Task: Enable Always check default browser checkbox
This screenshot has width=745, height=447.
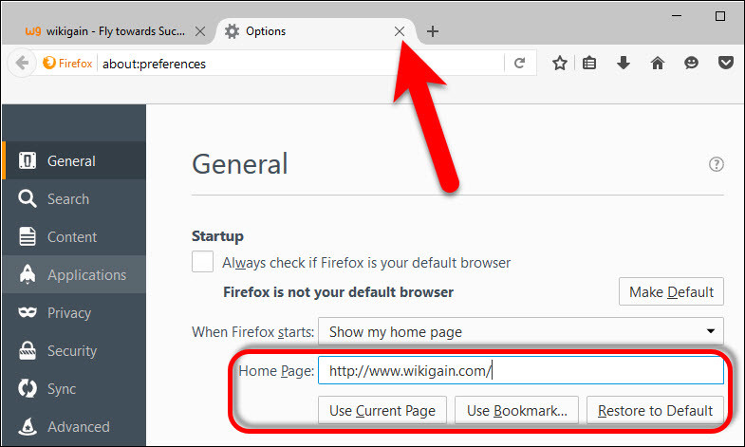Action: [202, 262]
